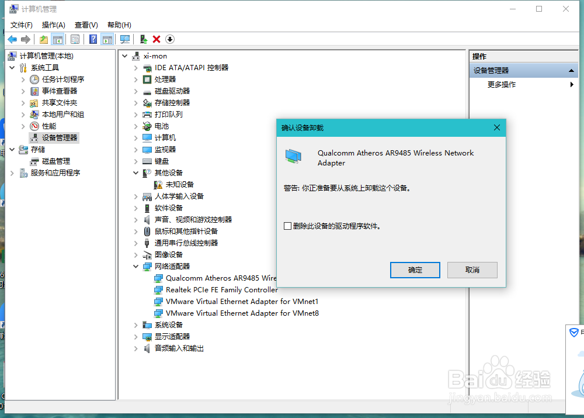Collapse the 存储 tree node
Screen dimensions: 584x418
12,150
